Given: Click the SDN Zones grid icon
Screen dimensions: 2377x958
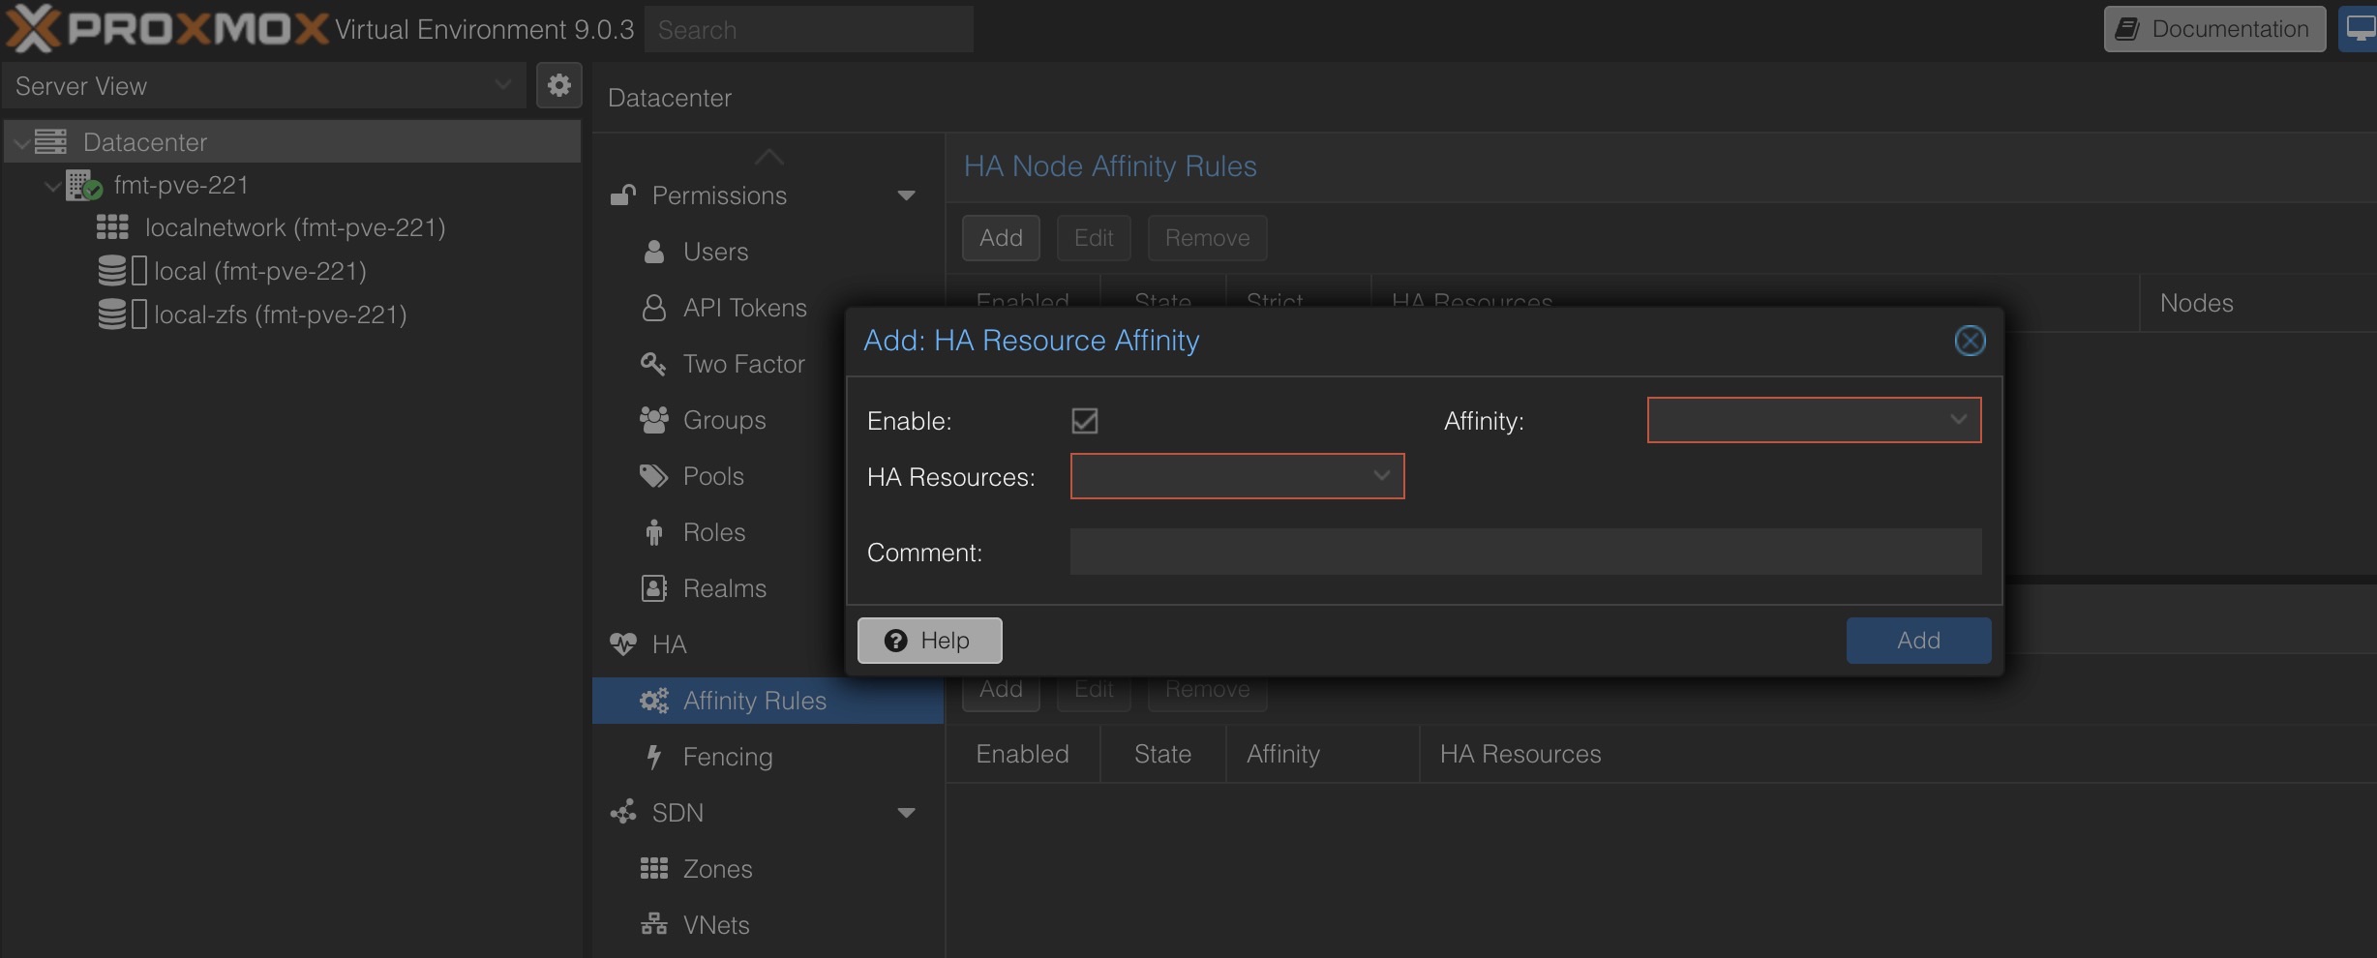Looking at the screenshot, I should click(654, 869).
